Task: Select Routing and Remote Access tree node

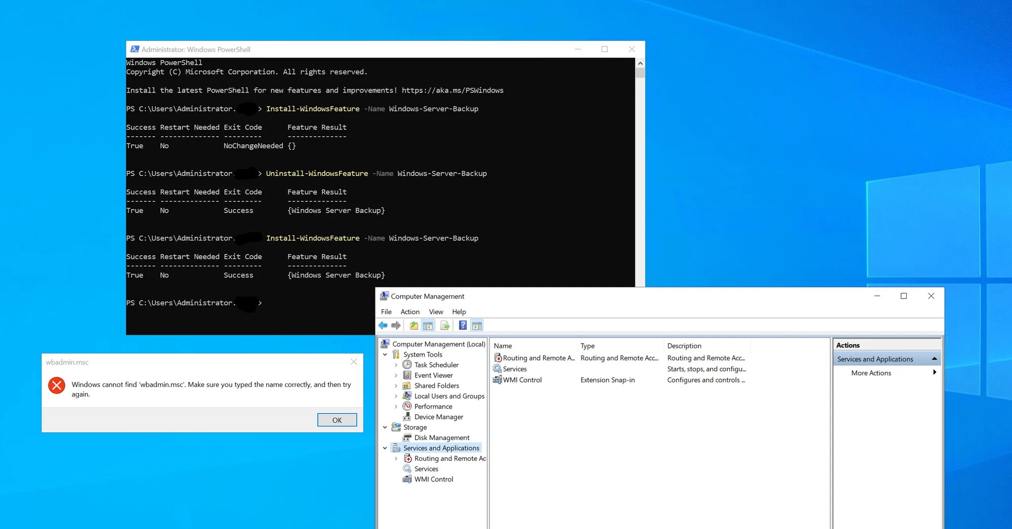Action: click(x=450, y=458)
